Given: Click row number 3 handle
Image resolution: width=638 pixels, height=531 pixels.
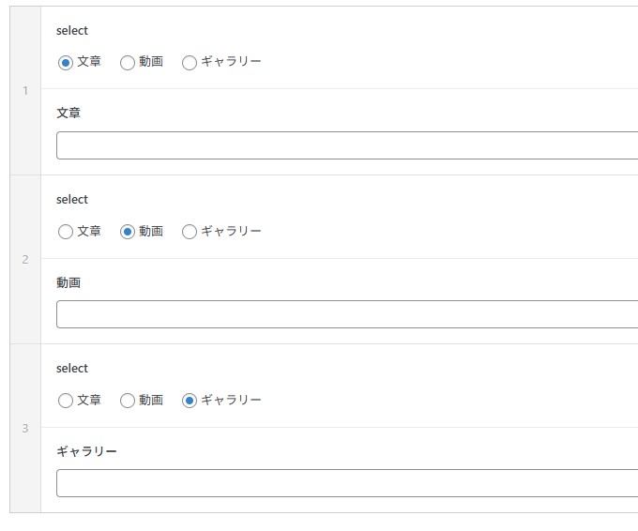Looking at the screenshot, I should pos(25,428).
